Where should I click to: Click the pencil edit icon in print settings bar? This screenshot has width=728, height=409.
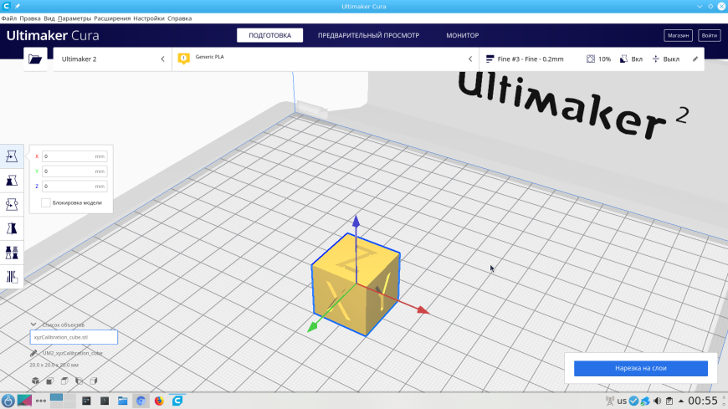point(695,59)
